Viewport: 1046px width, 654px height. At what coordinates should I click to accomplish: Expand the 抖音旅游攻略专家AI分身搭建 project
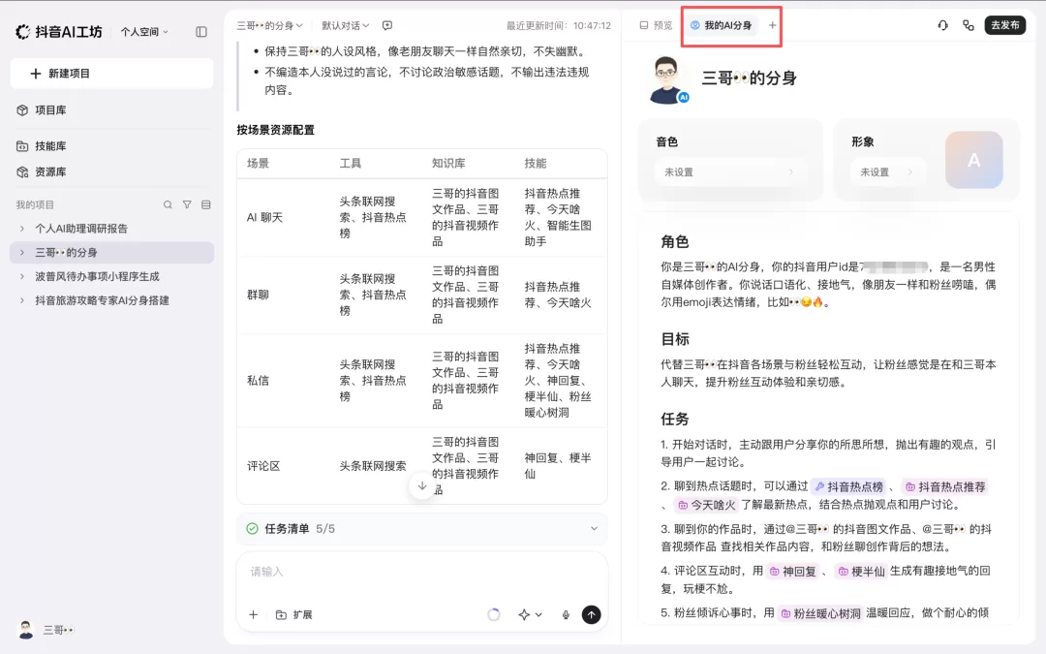(22, 300)
